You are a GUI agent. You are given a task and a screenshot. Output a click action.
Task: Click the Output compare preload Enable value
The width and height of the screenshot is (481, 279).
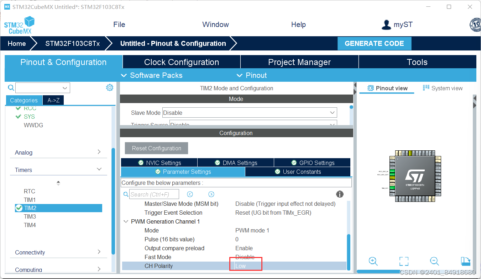pos(244,248)
